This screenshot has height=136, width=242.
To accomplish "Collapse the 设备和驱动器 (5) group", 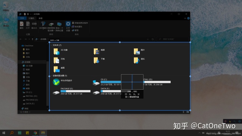I will [51, 76].
